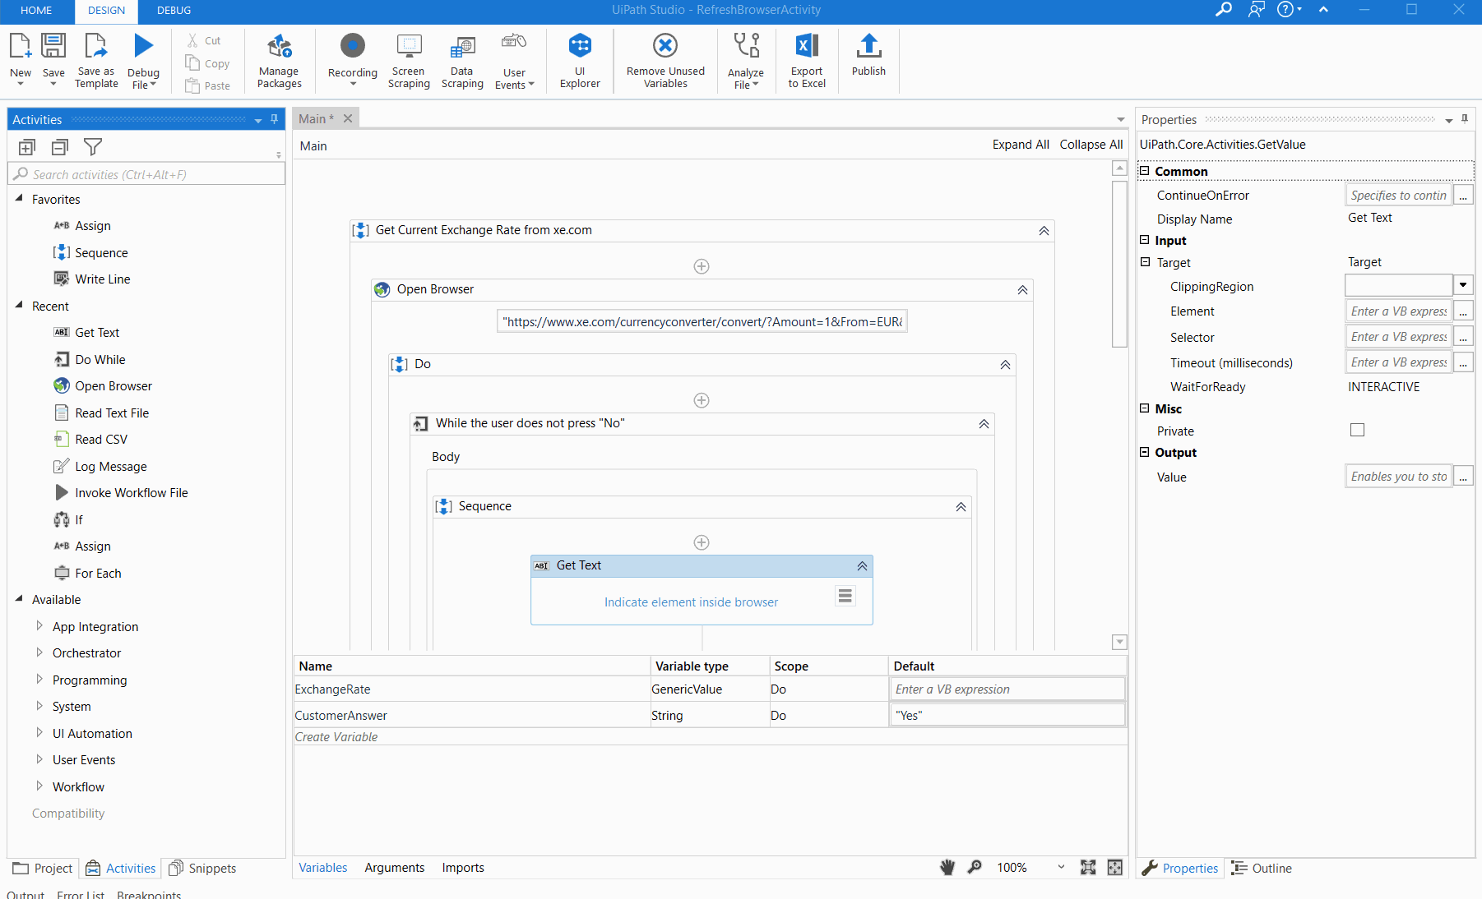Screen dimensions: 1482x899
Task: Switch to the DEBUG ribbon tab
Action: (174, 11)
